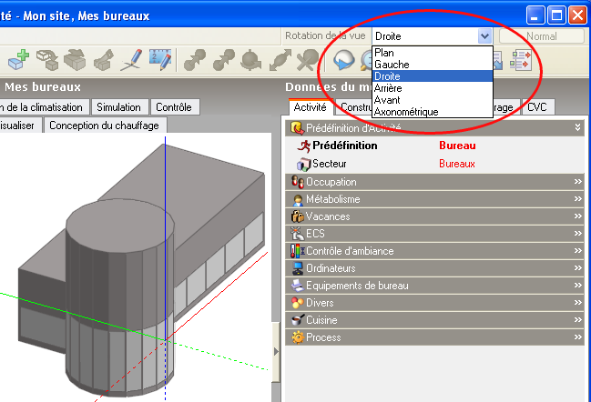The height and width of the screenshot is (402, 591).
Task: Pick the Plan view option
Action: coord(384,53)
